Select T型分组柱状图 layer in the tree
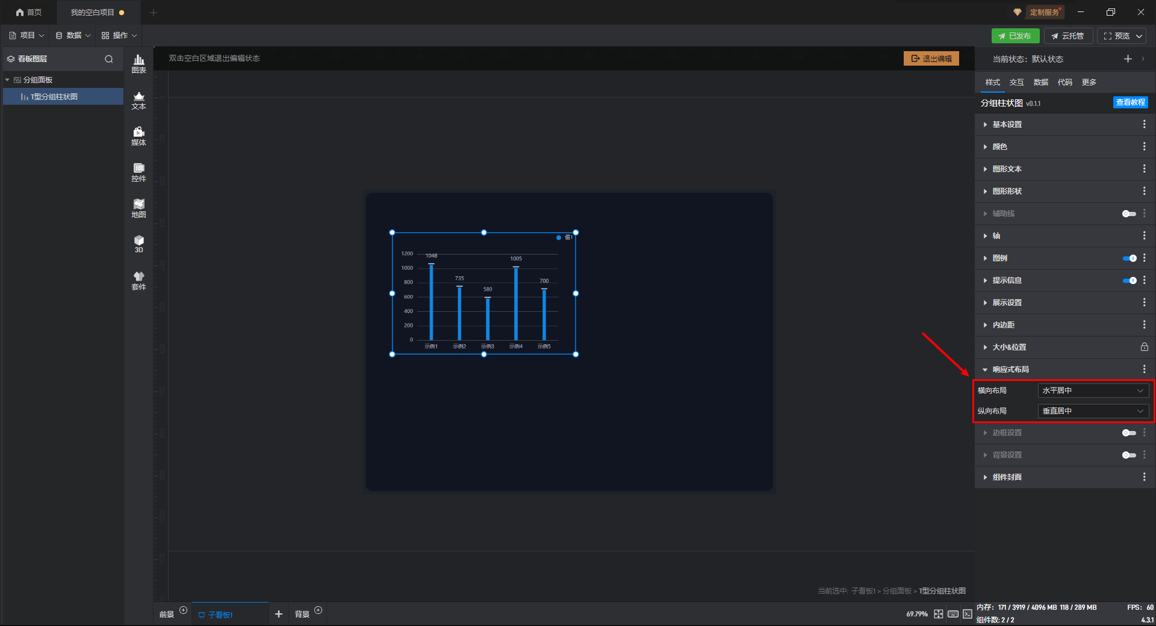 [x=54, y=97]
